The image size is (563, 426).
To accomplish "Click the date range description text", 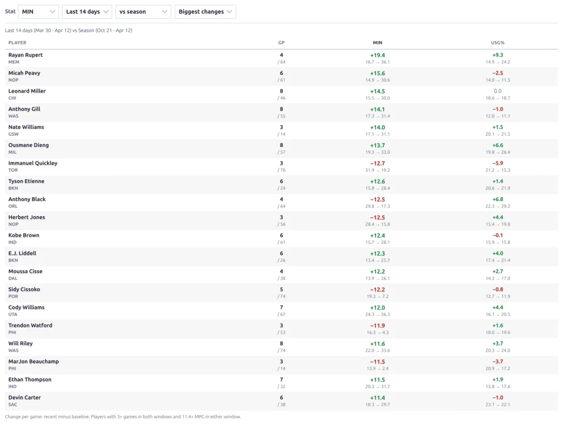I will point(69,31).
